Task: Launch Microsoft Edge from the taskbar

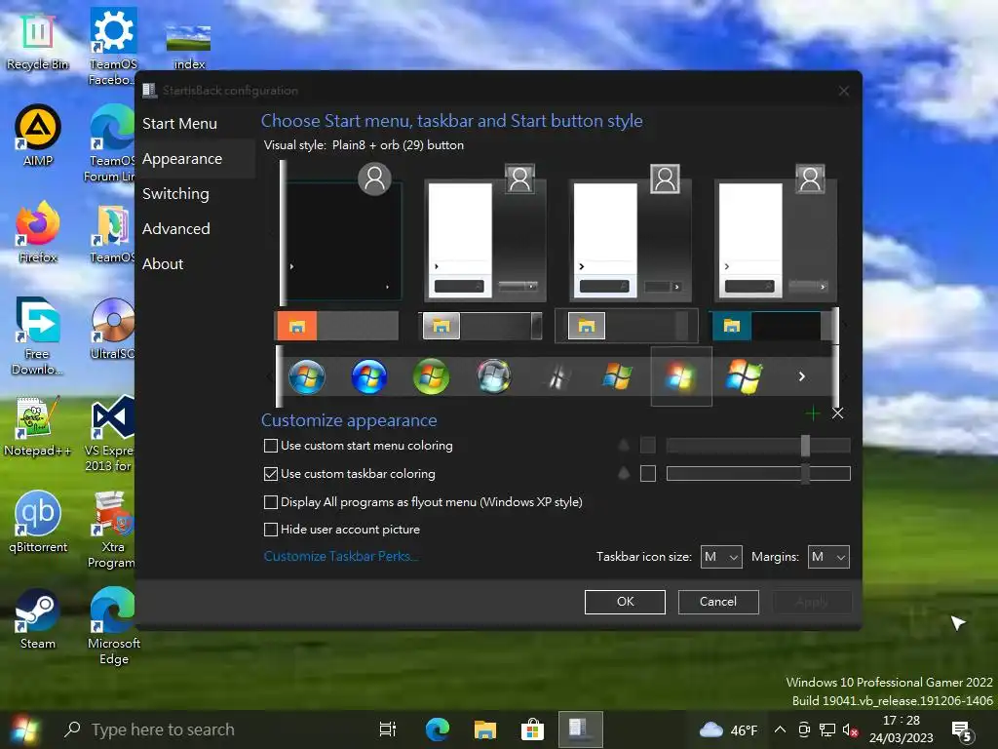Action: (x=438, y=729)
